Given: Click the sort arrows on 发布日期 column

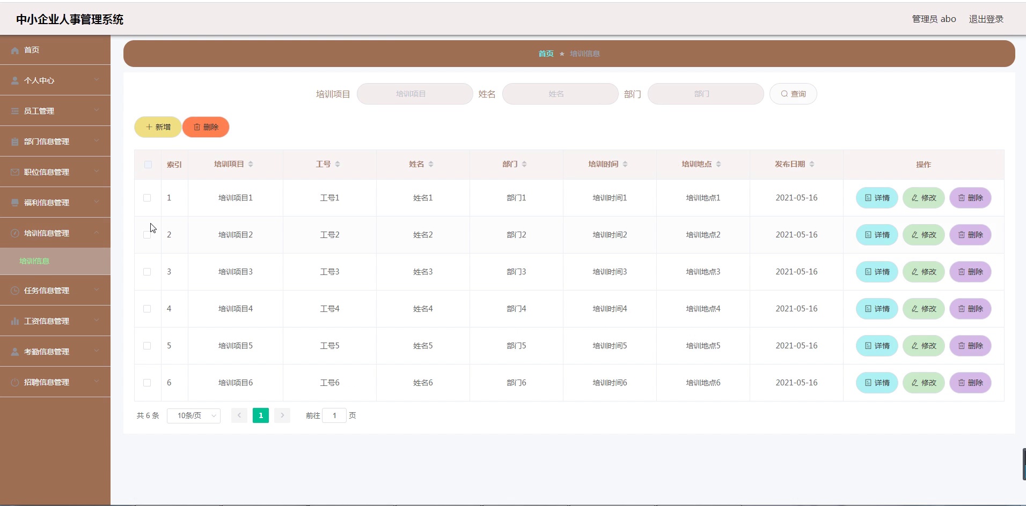Looking at the screenshot, I should [x=812, y=165].
